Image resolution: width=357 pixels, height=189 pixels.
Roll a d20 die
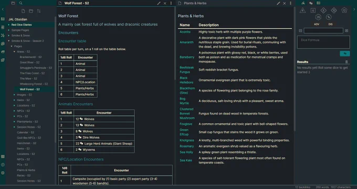pos(318,17)
